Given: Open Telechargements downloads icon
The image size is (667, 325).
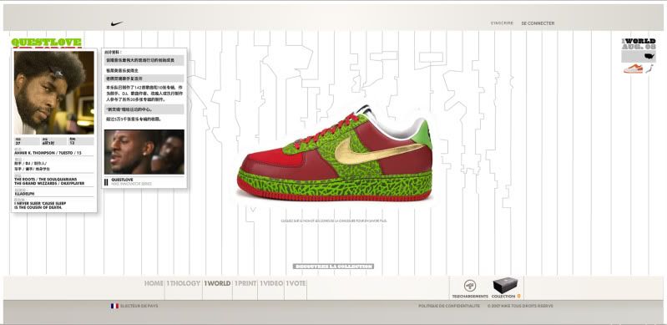Looking at the screenshot, I should tap(470, 286).
